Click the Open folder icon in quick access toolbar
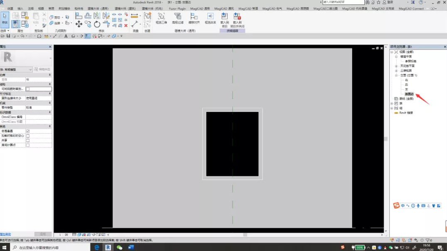Screen dimensions: 447x251 (2, 36)
